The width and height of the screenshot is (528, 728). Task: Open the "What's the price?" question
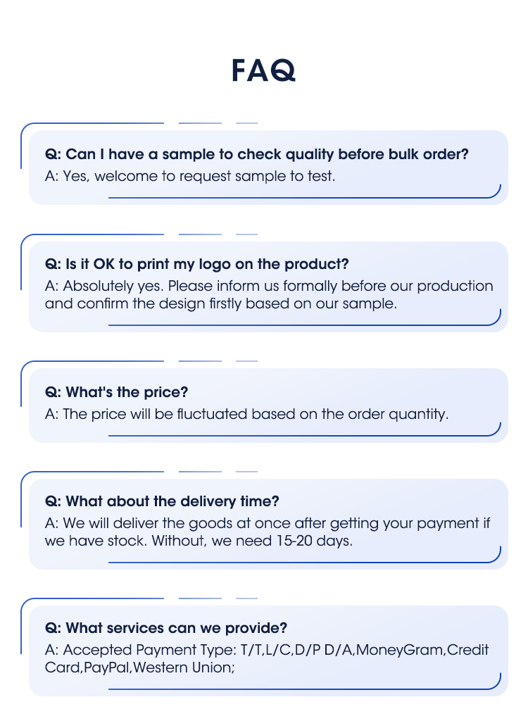click(116, 392)
